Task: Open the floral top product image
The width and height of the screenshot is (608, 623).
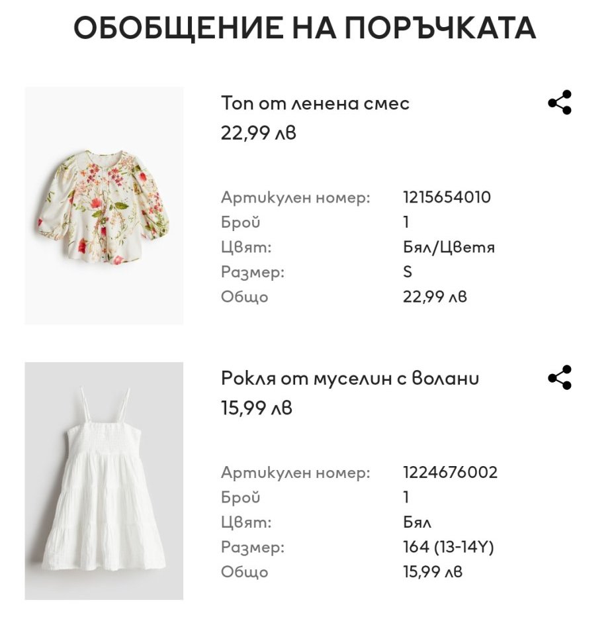Action: pyautogui.click(x=104, y=205)
